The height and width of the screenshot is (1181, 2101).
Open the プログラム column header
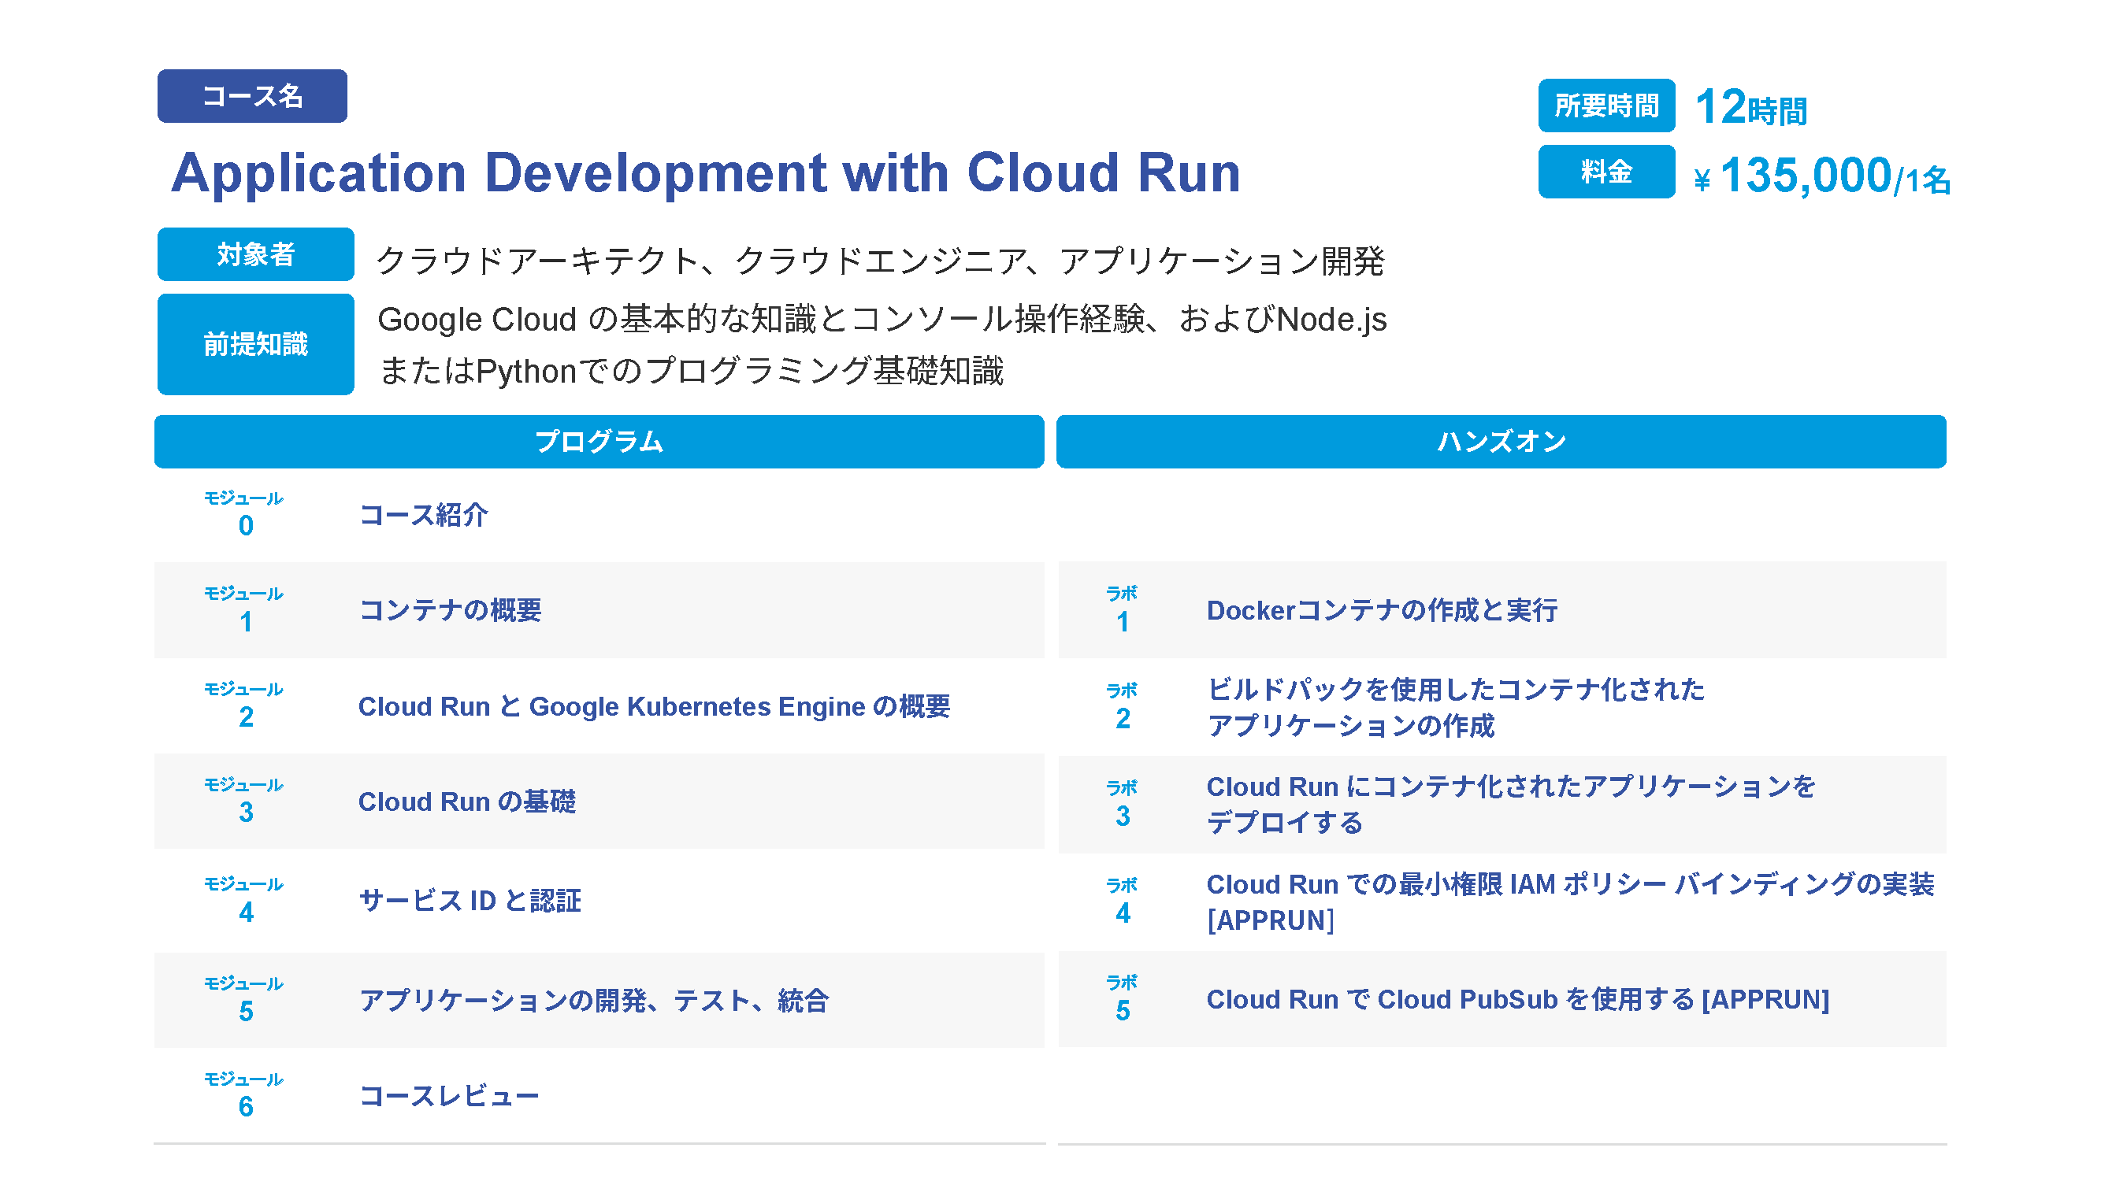click(599, 442)
